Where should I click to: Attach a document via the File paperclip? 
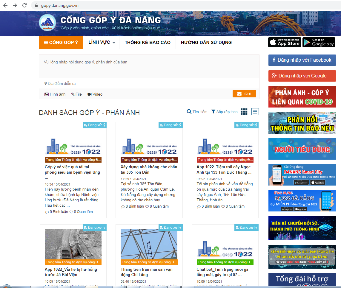tap(76, 94)
